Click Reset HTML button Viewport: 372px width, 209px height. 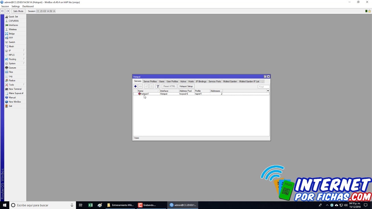tap(169, 86)
